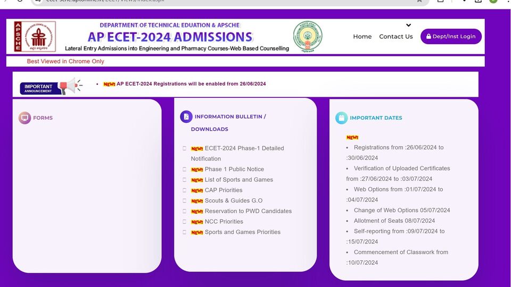Click the browser address bar URL
Screen dimensions: 511x287
pyautogui.click(x=105, y=1)
